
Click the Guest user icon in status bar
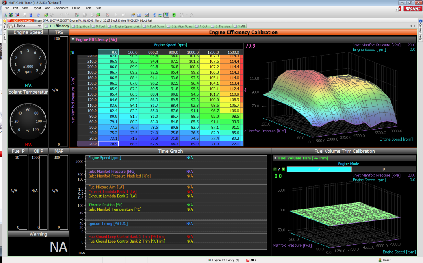click(380, 260)
